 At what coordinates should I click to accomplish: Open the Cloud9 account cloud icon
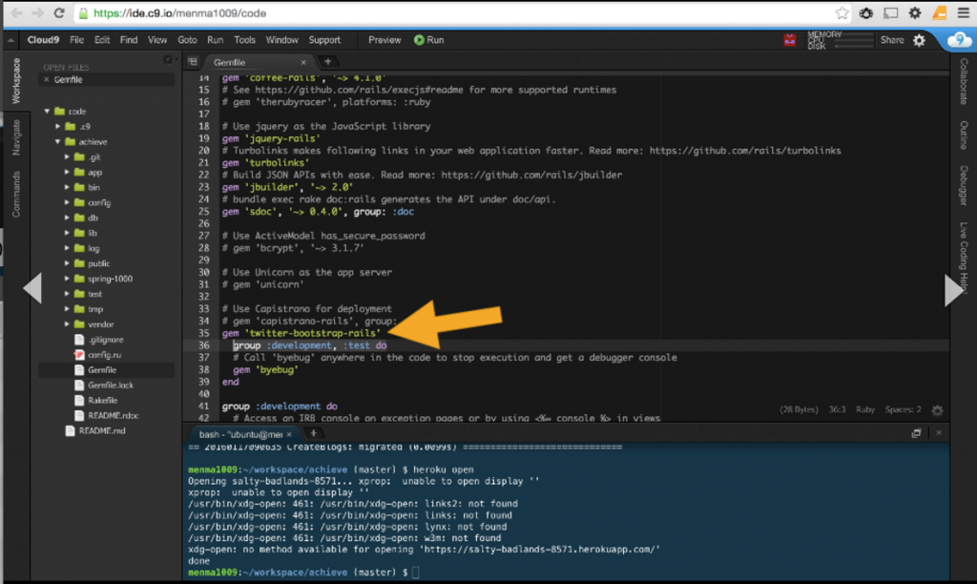pyautogui.click(x=957, y=40)
